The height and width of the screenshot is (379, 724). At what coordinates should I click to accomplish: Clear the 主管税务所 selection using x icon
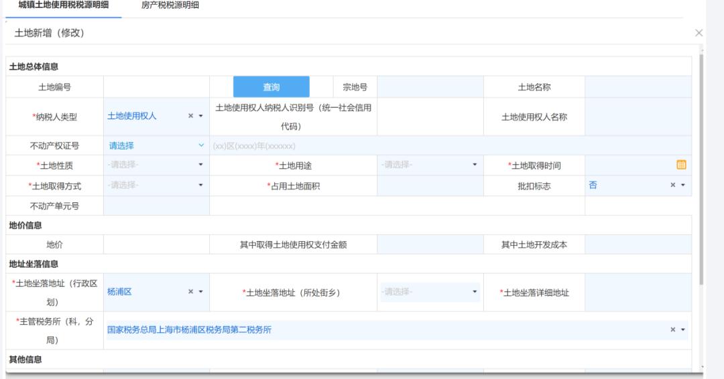coord(673,330)
